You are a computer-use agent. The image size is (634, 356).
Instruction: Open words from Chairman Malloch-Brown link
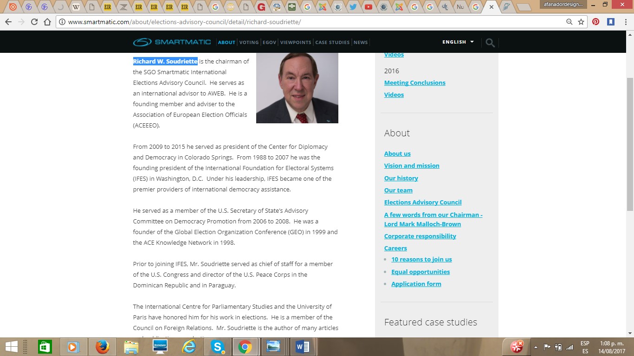[433, 220]
